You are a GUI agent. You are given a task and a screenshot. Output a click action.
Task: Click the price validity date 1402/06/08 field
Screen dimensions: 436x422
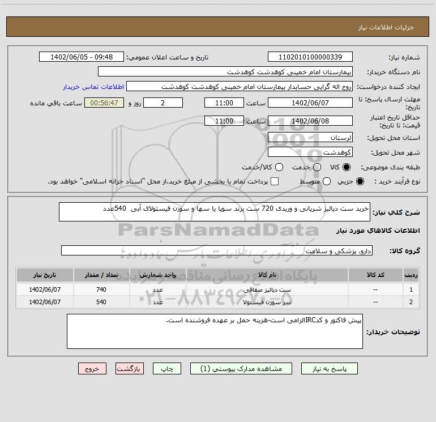click(310, 121)
